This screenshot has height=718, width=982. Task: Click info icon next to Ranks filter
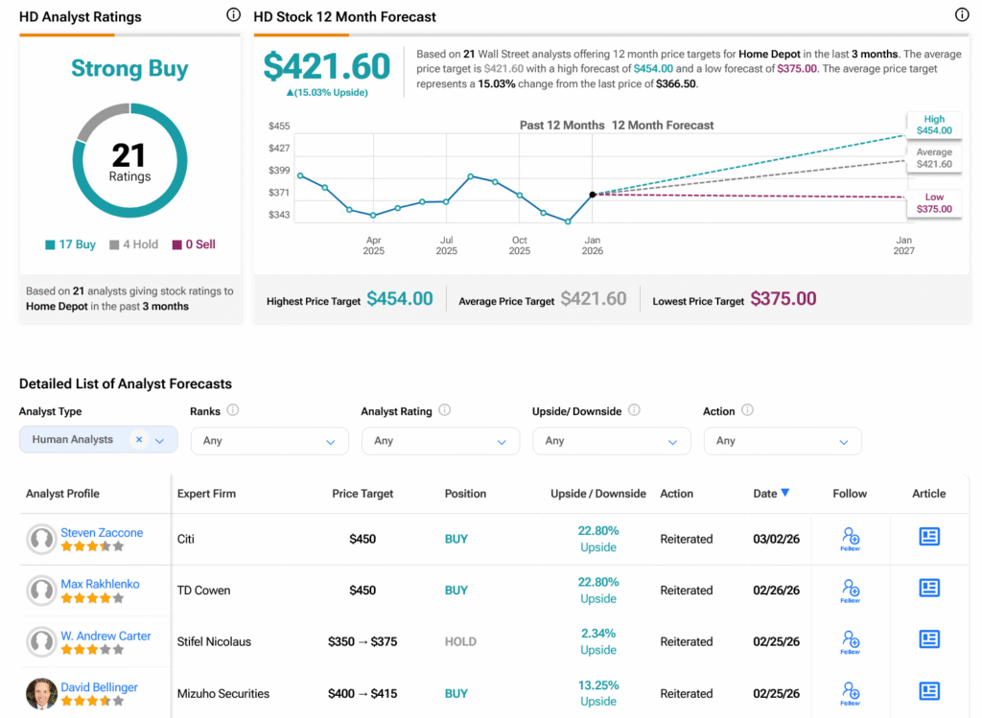(x=233, y=410)
